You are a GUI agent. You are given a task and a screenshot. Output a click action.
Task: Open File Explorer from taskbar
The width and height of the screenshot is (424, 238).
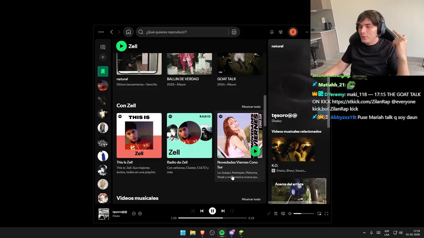coord(192,233)
